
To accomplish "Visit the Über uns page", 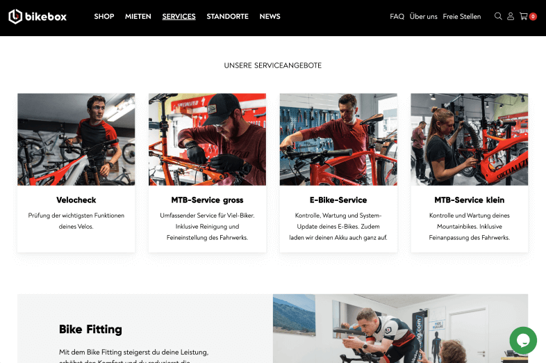I will tap(424, 17).
